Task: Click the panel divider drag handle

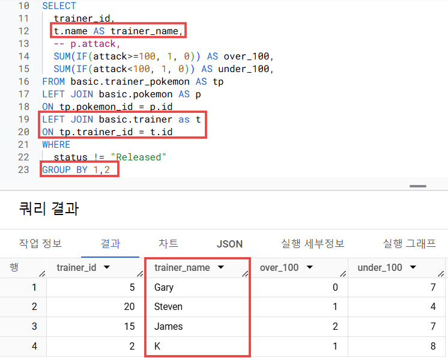Action: tap(418, 186)
